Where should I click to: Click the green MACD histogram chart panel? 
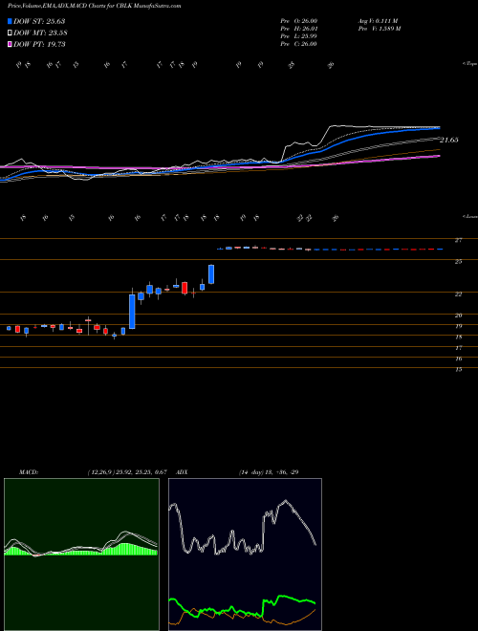(x=81, y=555)
